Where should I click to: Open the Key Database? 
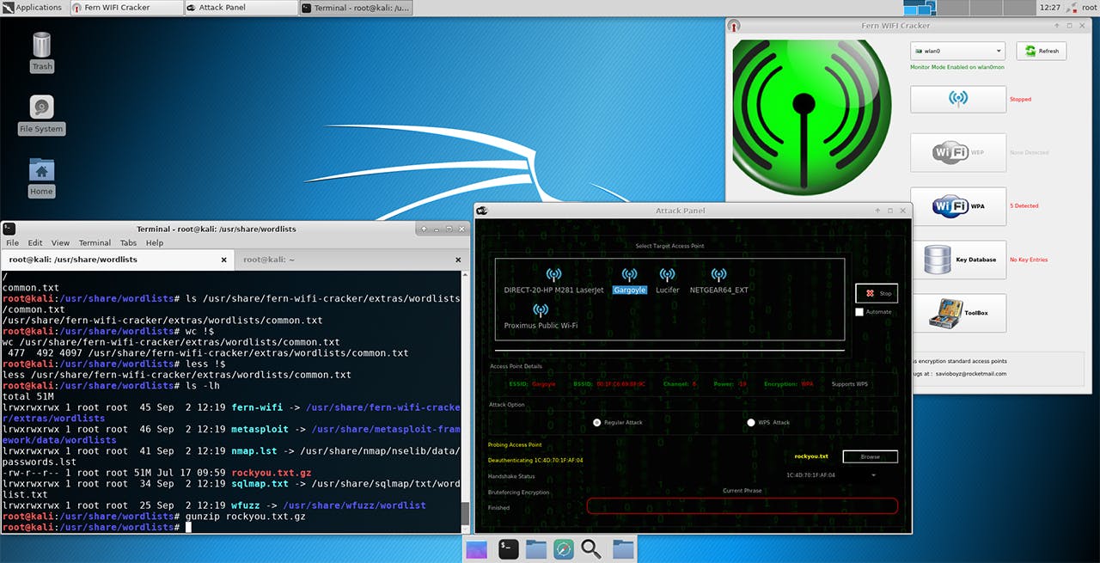click(957, 260)
